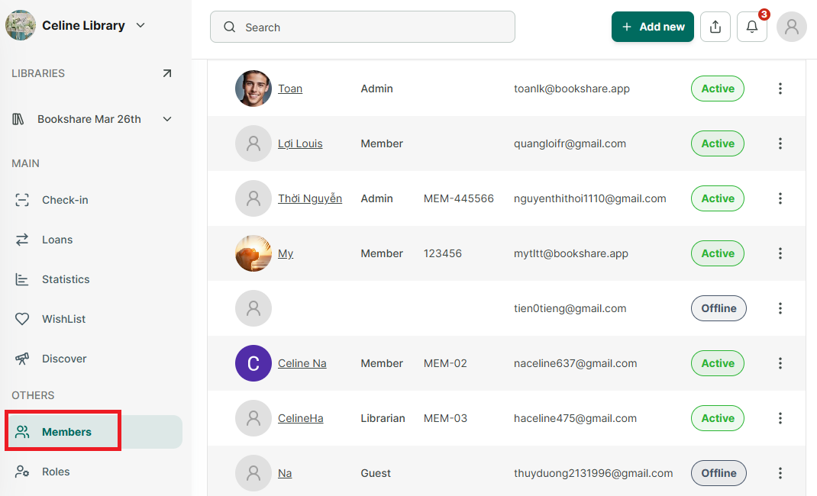Expand the Celine Library switcher chevron
817x496 pixels.
pyautogui.click(x=140, y=25)
